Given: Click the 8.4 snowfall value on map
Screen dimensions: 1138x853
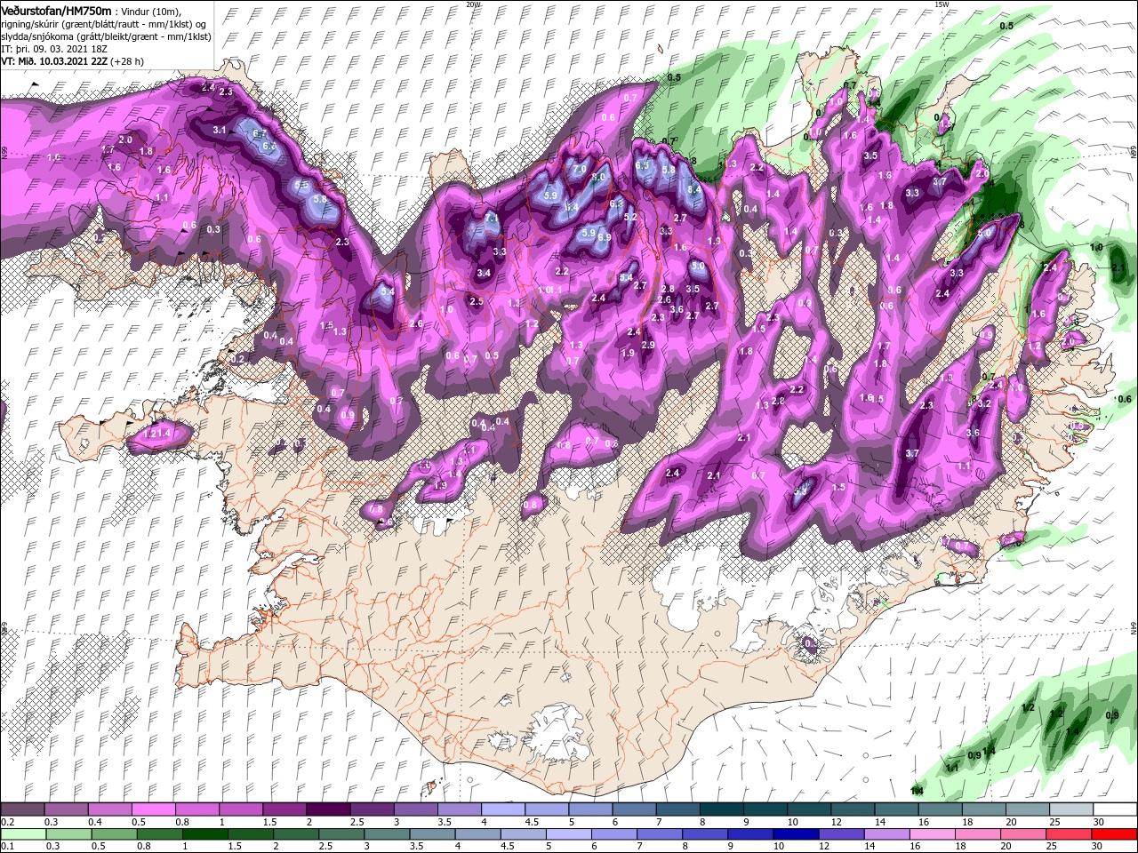Looking at the screenshot, I should [695, 189].
